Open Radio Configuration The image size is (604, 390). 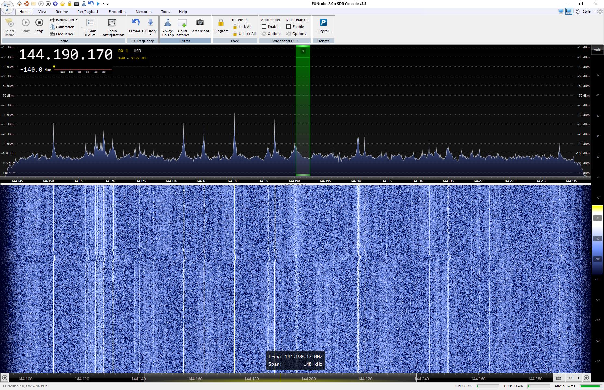[112, 23]
